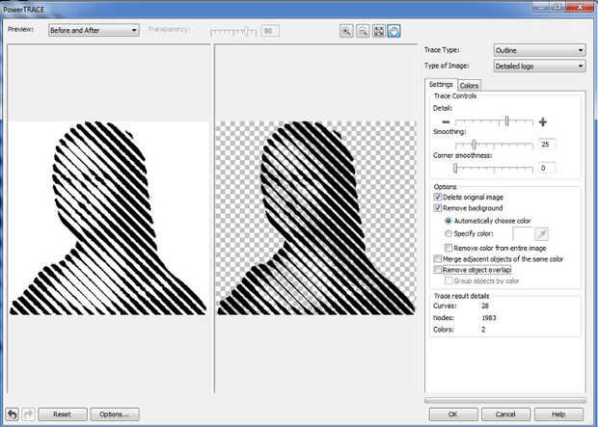Image resolution: width=598 pixels, height=427 pixels.
Task: Select the Pan hand tool
Action: tap(394, 31)
